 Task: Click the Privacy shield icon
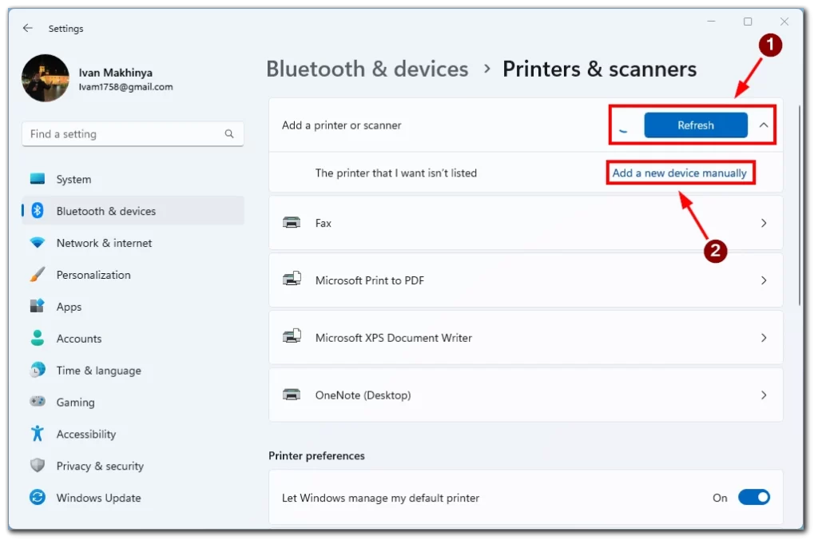point(38,465)
